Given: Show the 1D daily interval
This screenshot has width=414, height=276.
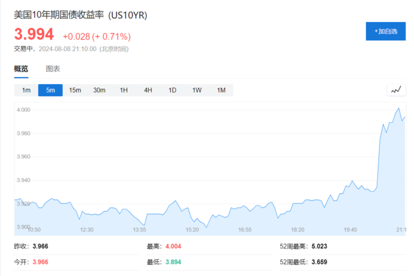Looking at the screenshot, I should 173,90.
